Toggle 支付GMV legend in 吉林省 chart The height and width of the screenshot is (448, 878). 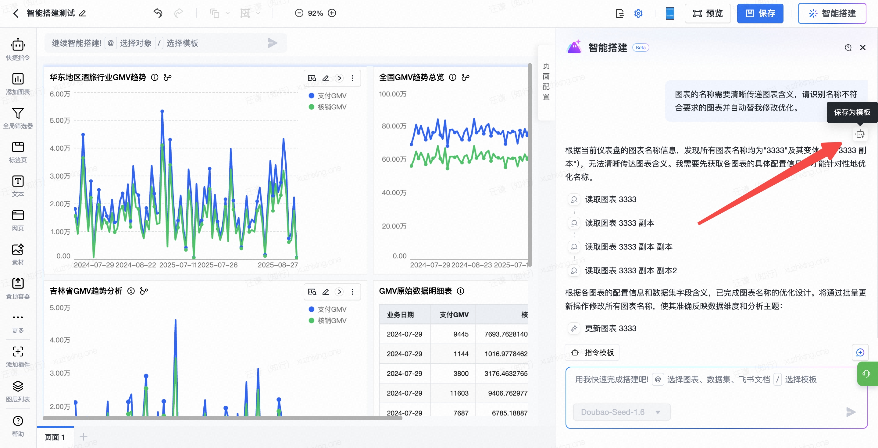(327, 309)
